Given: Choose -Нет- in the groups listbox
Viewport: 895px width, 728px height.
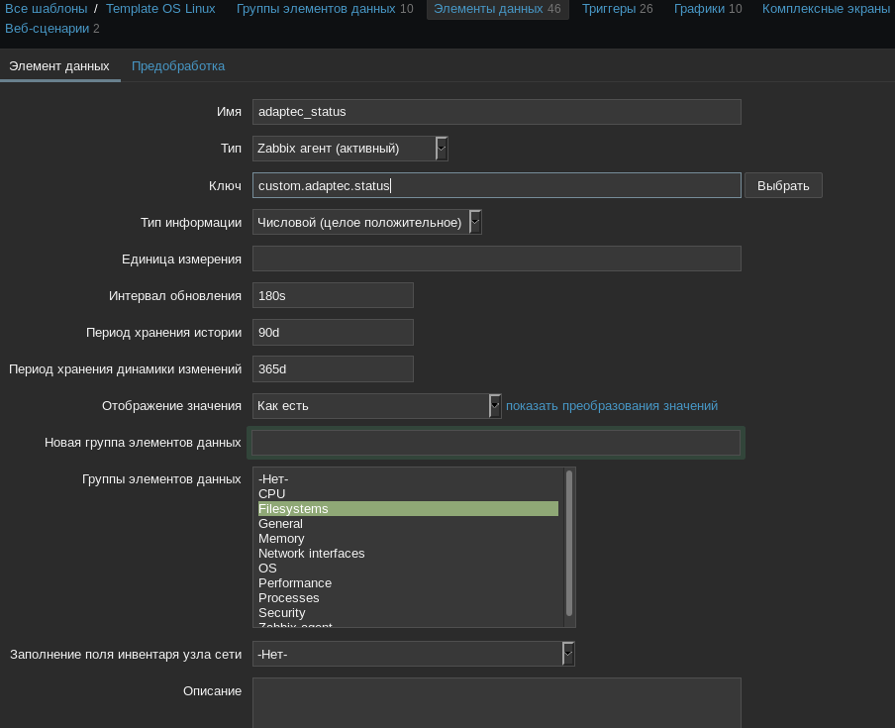Looking at the screenshot, I should pyautogui.click(x=273, y=479).
